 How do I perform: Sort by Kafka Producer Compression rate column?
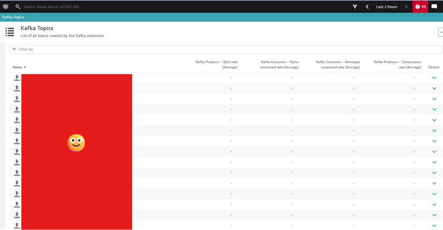397,64
